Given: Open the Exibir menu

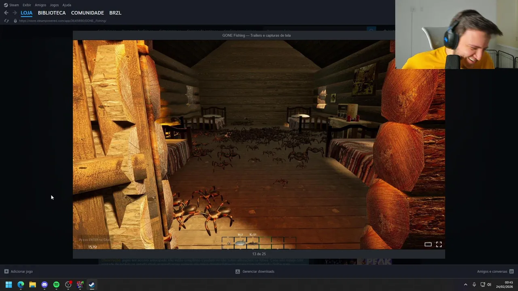Looking at the screenshot, I should [27, 5].
